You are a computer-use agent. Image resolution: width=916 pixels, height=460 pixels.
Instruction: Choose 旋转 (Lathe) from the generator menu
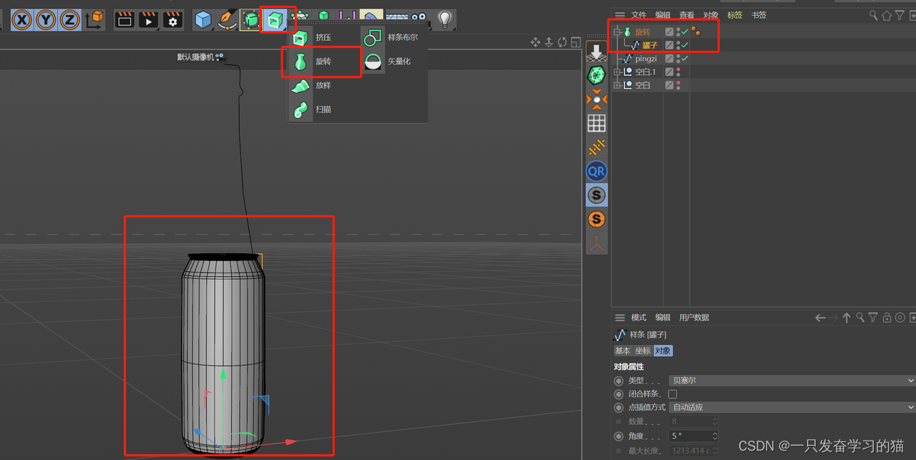323,61
